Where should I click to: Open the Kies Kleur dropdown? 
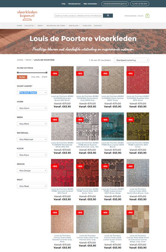tap(32, 155)
